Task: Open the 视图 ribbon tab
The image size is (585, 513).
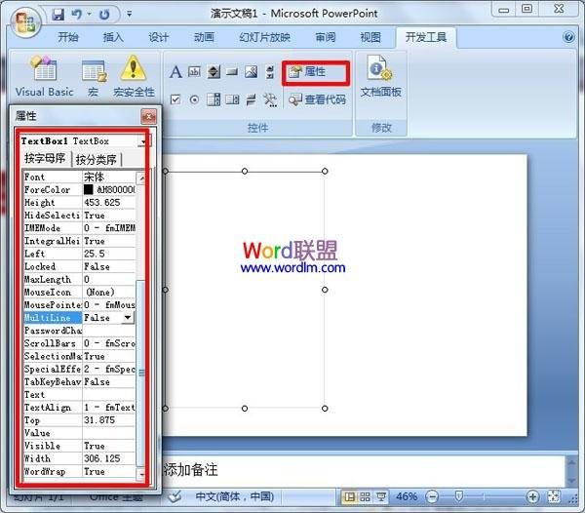Action: pyautogui.click(x=370, y=37)
